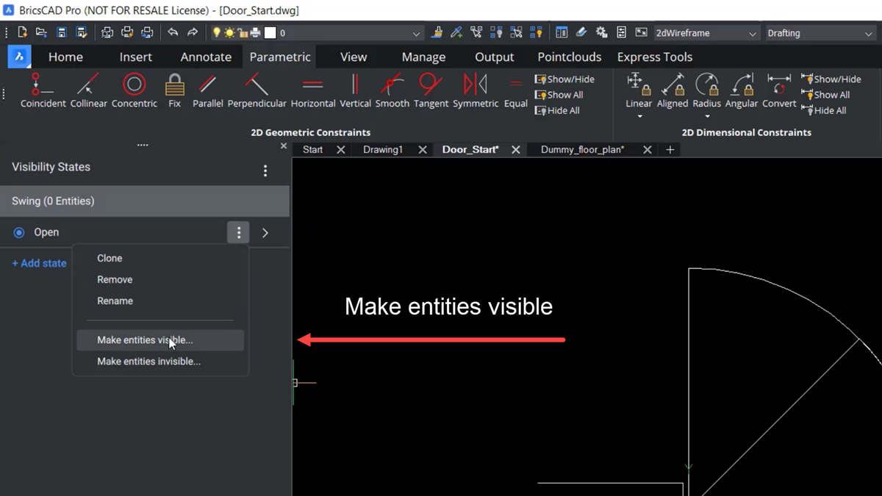Image resolution: width=882 pixels, height=496 pixels.
Task: Activate the Fix constraint tool
Action: point(174,90)
